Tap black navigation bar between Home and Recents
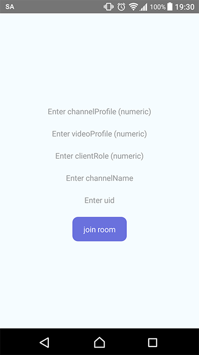 (x=126, y=342)
